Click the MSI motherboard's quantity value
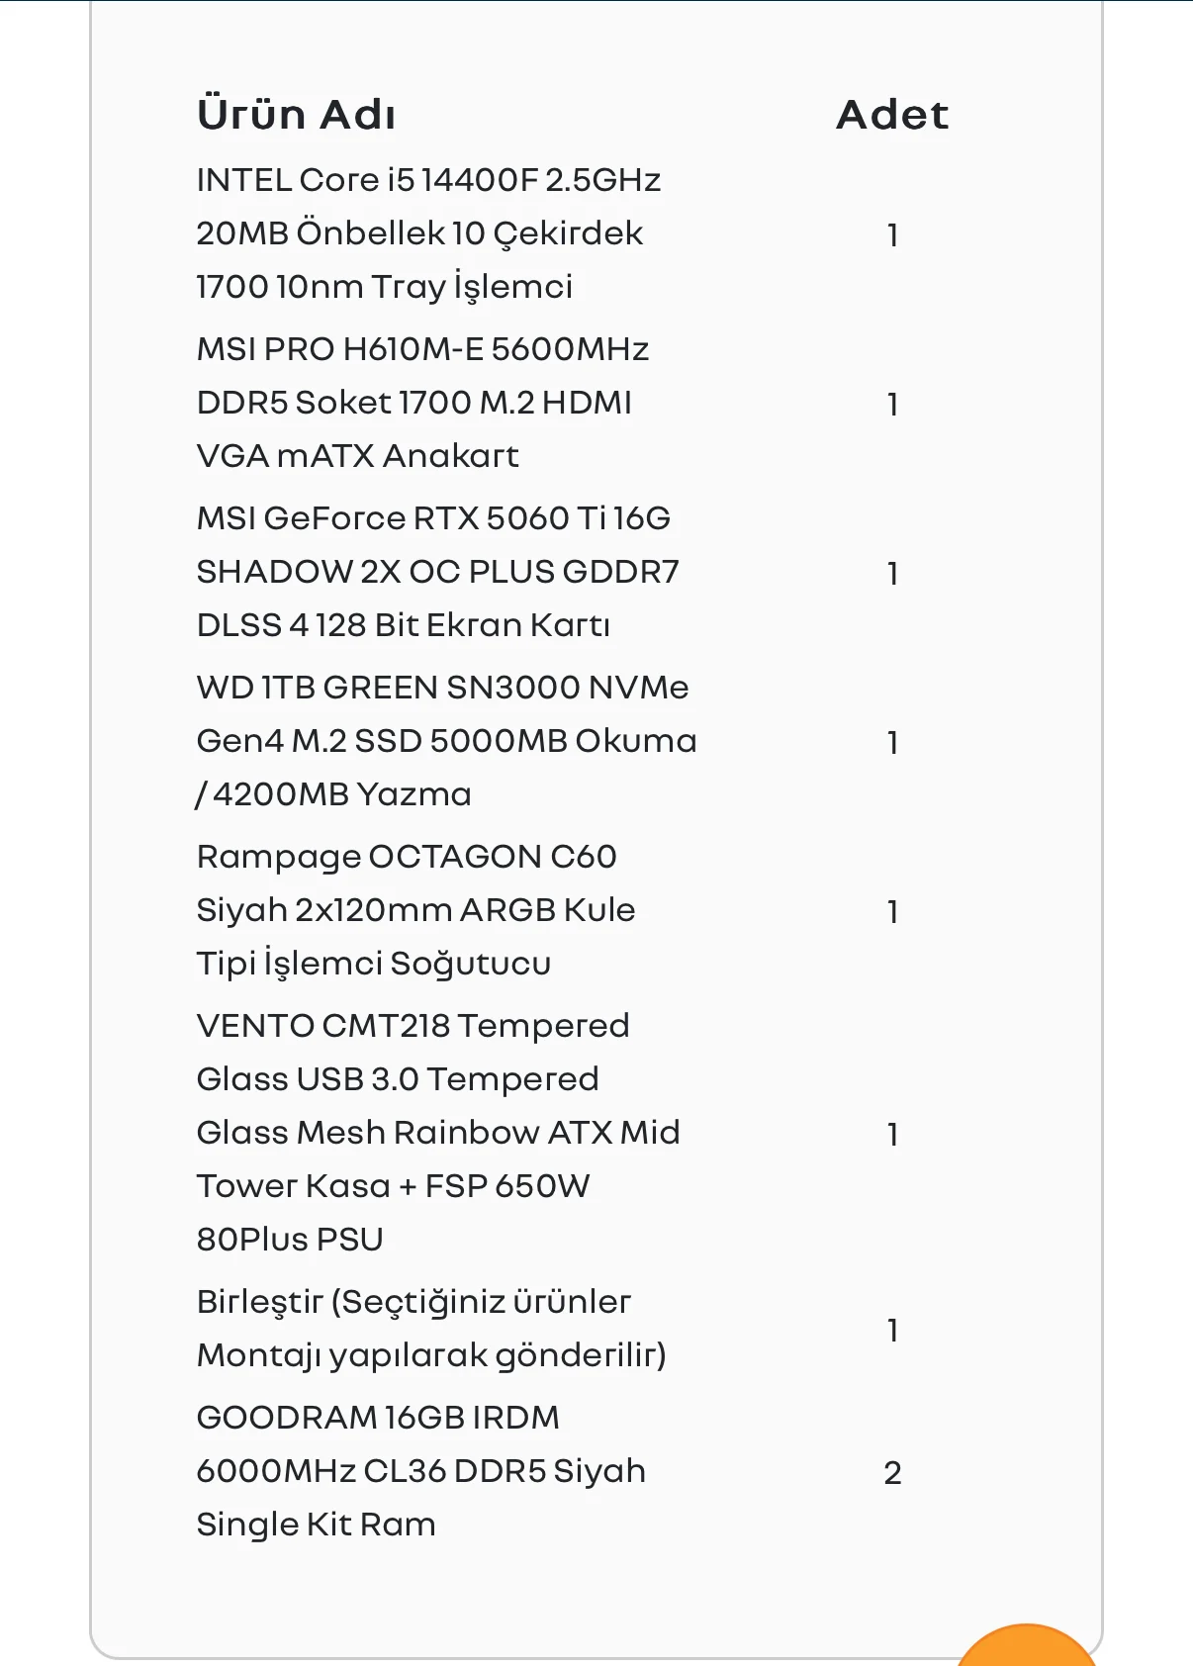Screen dimensions: 1193x1666 [x=892, y=405]
